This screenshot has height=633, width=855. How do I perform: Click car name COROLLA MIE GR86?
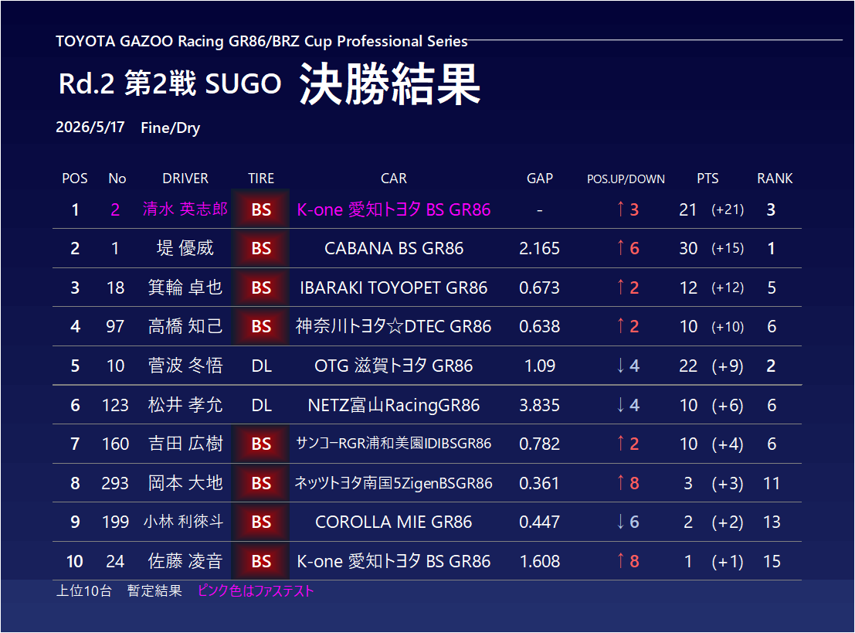(394, 522)
